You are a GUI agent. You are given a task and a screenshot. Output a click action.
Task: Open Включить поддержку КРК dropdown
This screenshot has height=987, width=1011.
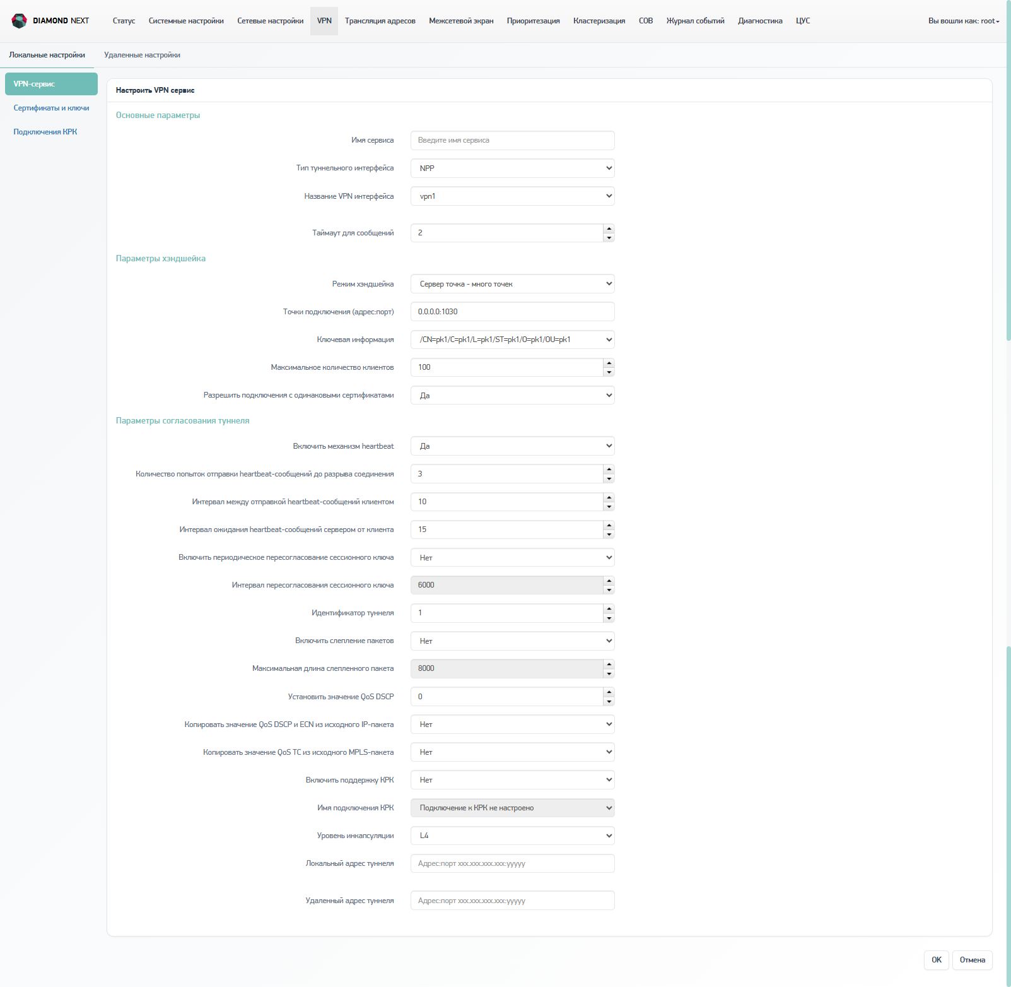(x=512, y=780)
